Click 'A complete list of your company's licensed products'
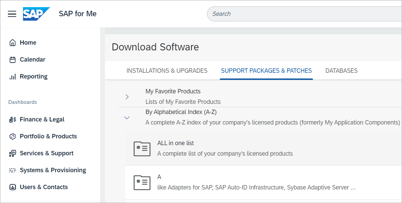402x203 pixels. click(225, 154)
